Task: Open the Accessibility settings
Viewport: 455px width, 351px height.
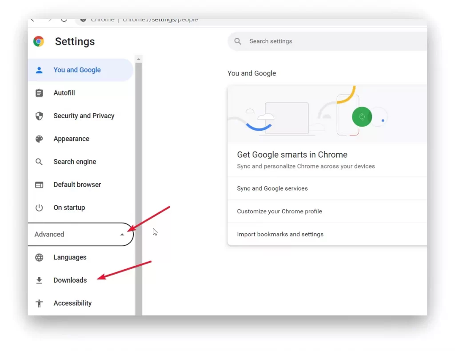Action: click(81, 303)
